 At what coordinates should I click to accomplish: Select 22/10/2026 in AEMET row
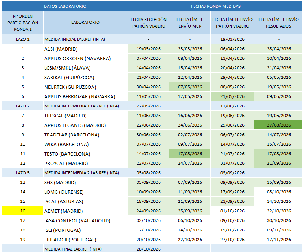point(278,211)
